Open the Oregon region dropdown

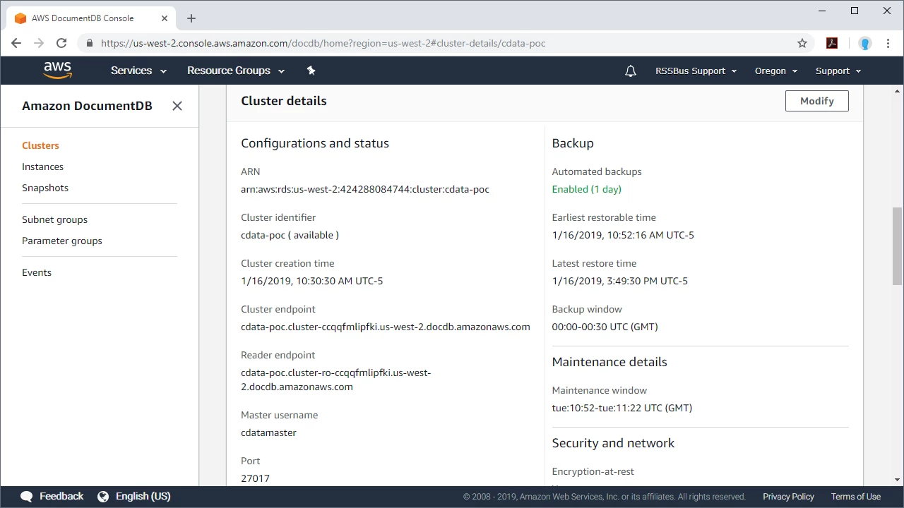pos(775,70)
